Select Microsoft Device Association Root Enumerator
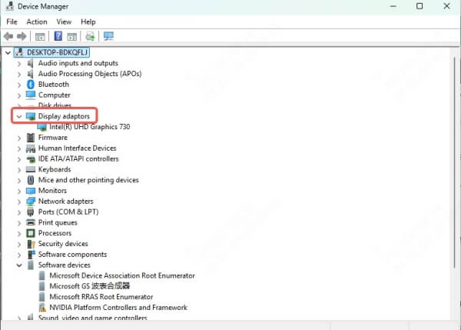The height and width of the screenshot is (330, 461). (121, 275)
